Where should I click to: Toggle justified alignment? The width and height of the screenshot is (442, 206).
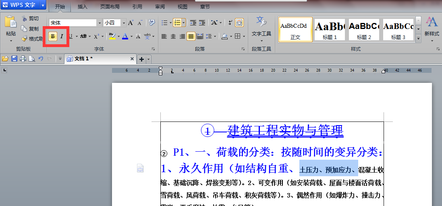point(191,36)
